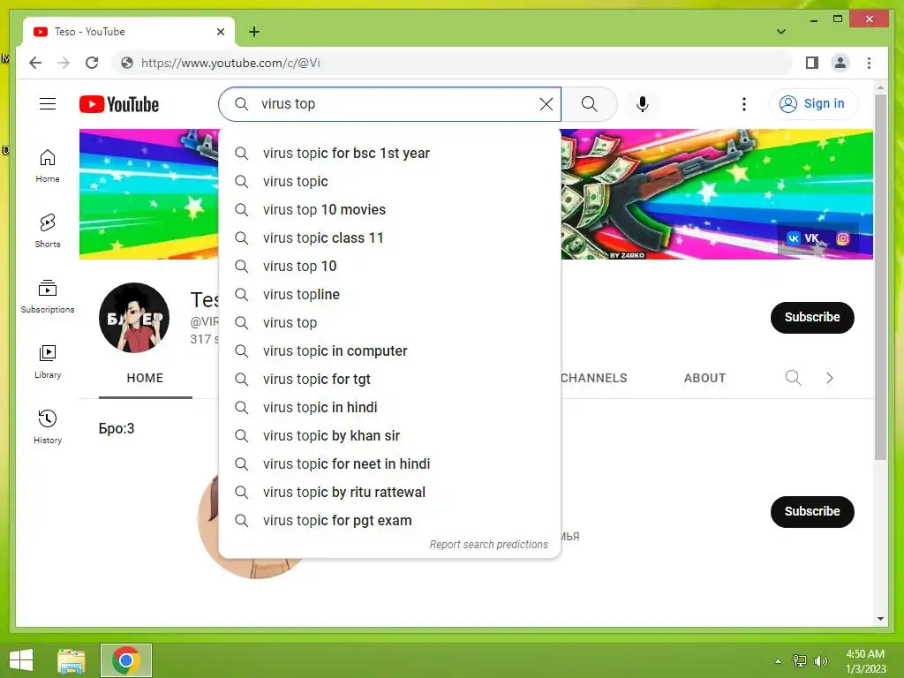
Task: Open the Instagram link on the banner
Action: pos(843,238)
